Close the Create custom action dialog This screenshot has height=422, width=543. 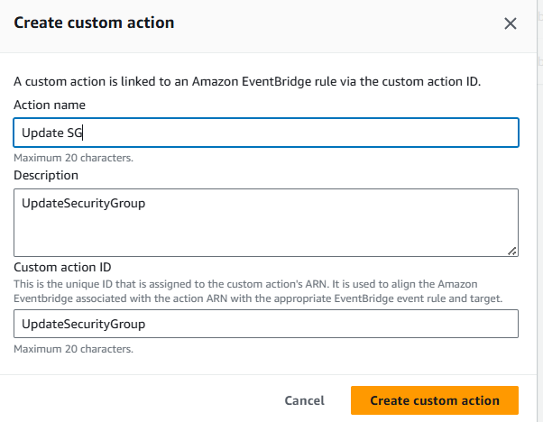[511, 23]
